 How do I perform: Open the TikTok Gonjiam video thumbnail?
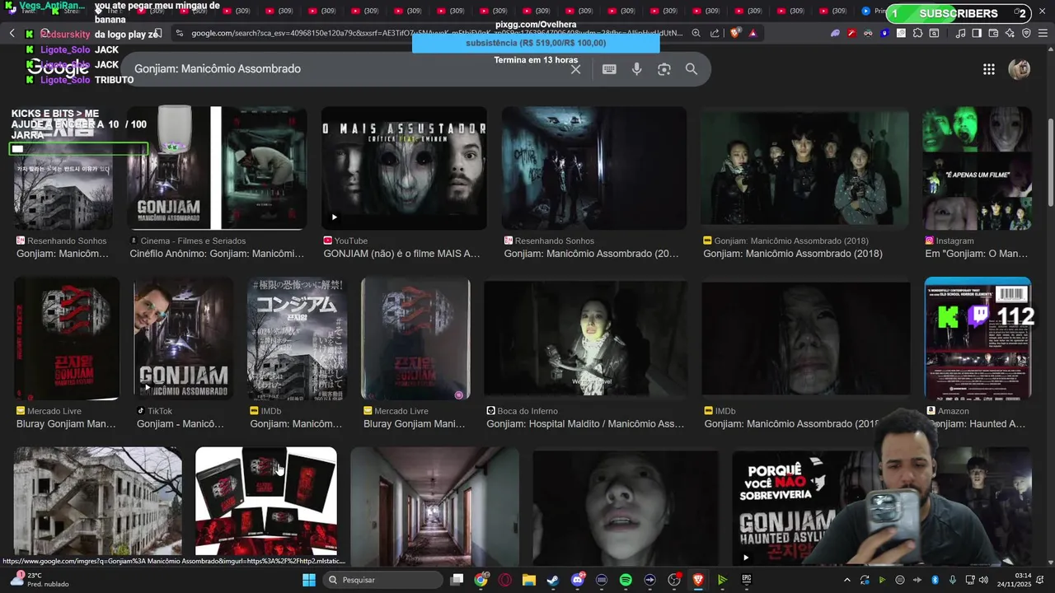[183, 339]
